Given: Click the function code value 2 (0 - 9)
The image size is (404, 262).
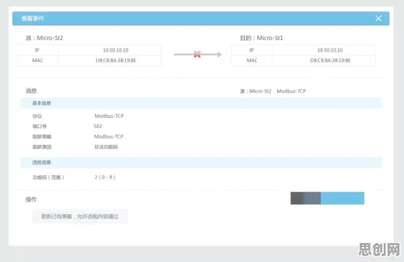Looking at the screenshot, I should coord(105,177).
